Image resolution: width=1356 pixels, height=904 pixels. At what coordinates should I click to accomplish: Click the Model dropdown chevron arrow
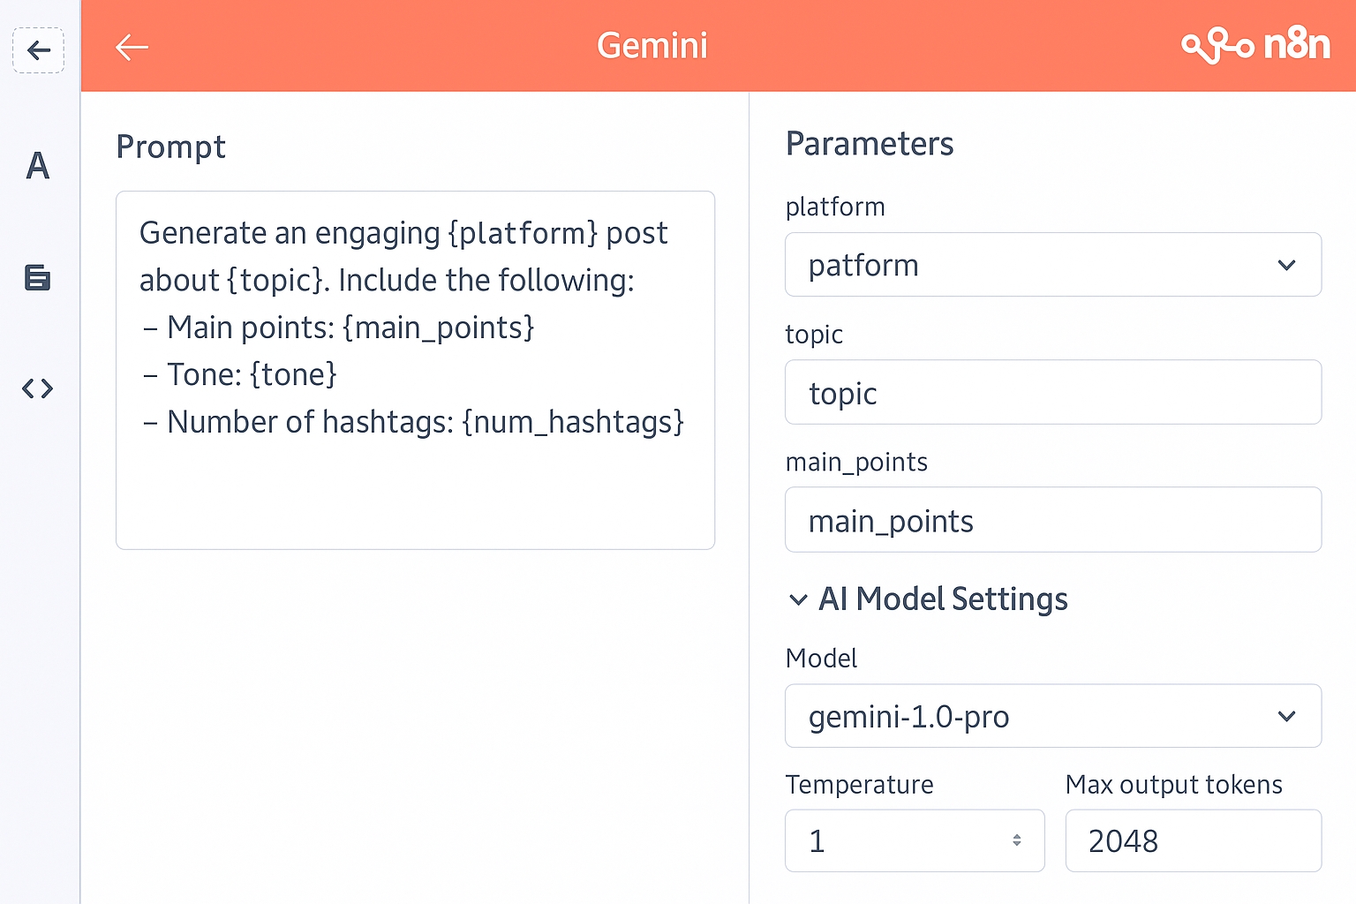[1286, 716]
